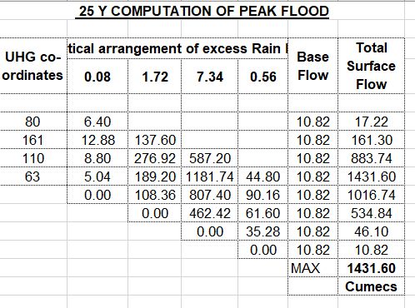The width and height of the screenshot is (415, 308).
Task: Select the cell containing 108.36
Action: 155,195
